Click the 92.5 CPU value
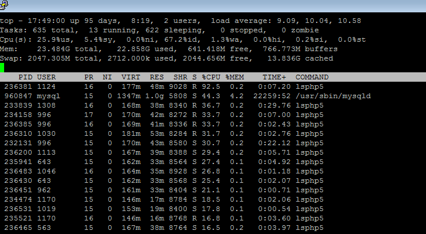The width and height of the screenshot is (426, 234). [x=211, y=86]
